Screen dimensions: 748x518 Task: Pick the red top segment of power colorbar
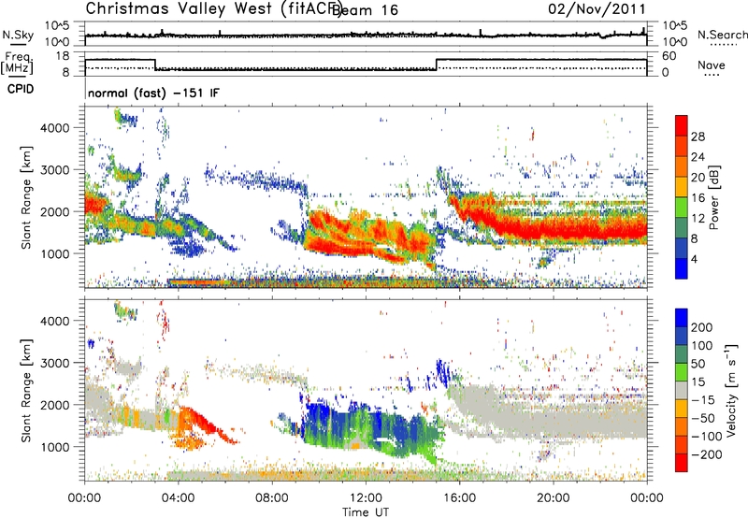[682, 125]
